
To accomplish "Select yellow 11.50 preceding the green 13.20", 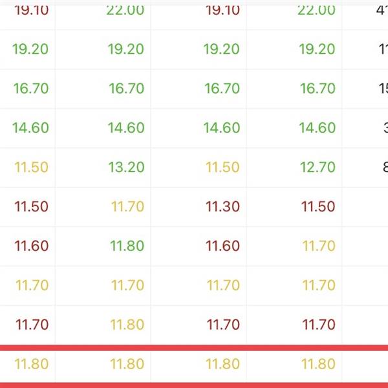I will click(x=32, y=167).
